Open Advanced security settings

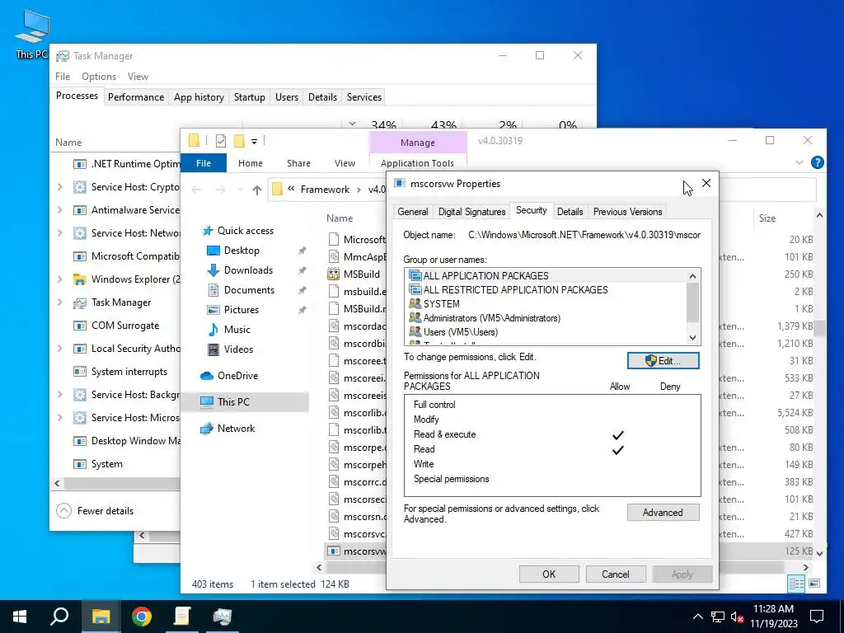click(x=663, y=513)
